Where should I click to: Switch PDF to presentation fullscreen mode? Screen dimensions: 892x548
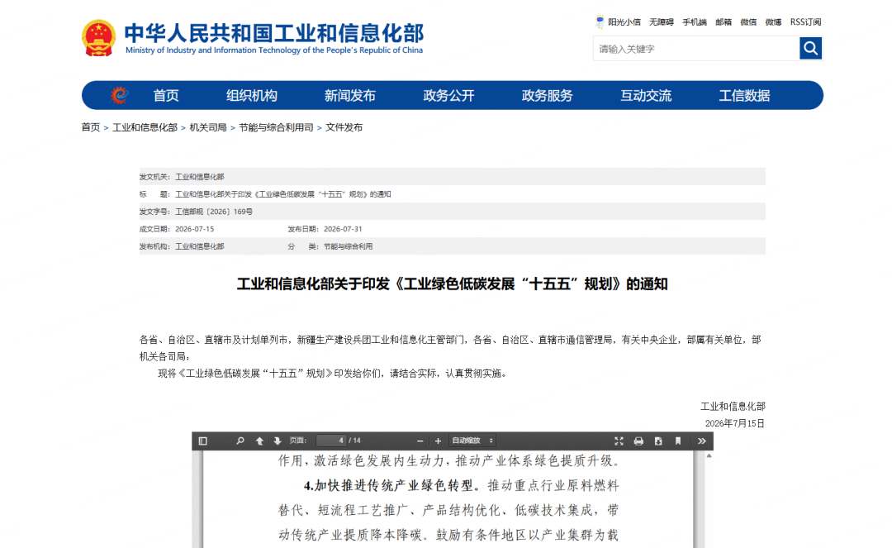coord(619,441)
